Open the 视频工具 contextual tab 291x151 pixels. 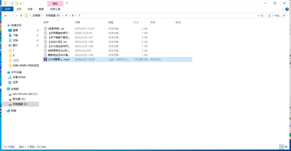(55, 9)
